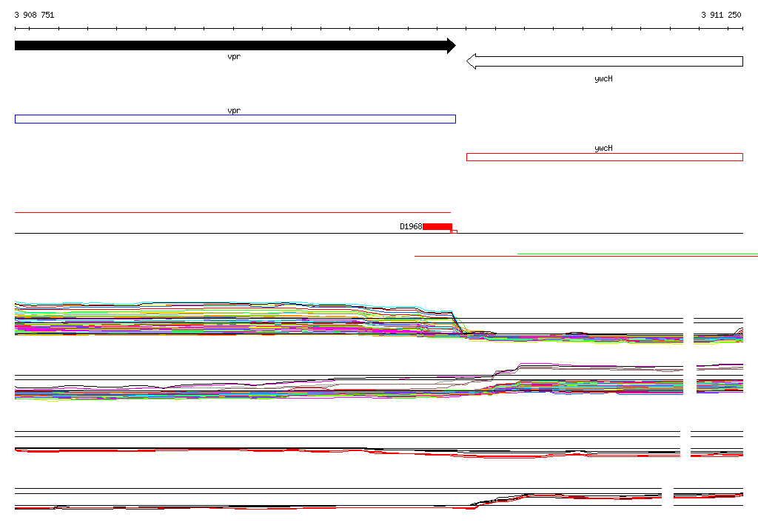Click the start coordinate 3 908 751

click(x=34, y=15)
